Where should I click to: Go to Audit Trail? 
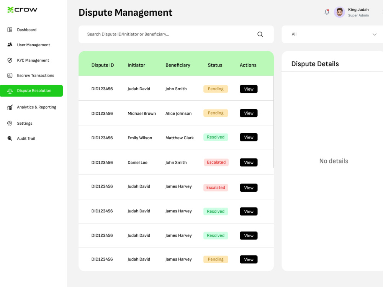[x=26, y=139]
